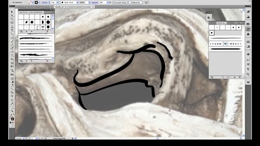Toggle the Brushes panel dock icon
The height and width of the screenshot is (146, 260).
coord(248,29)
